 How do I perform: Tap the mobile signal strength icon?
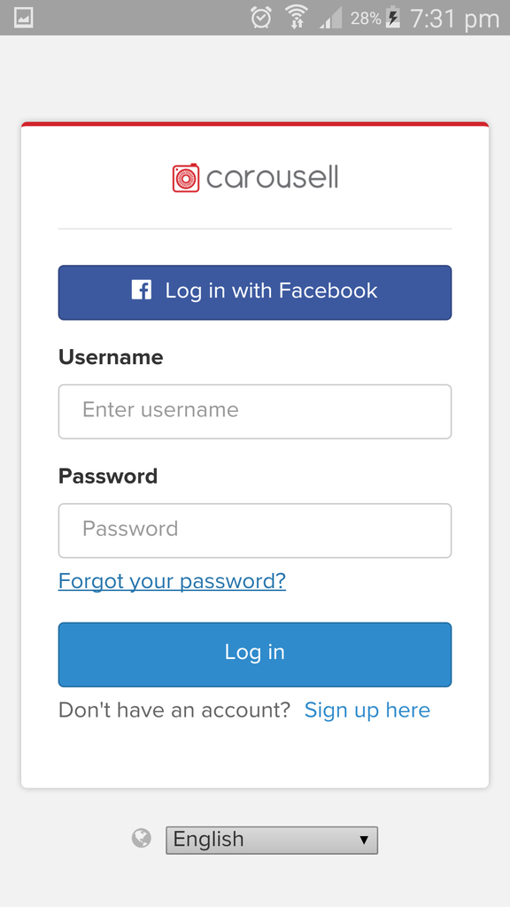(330, 18)
